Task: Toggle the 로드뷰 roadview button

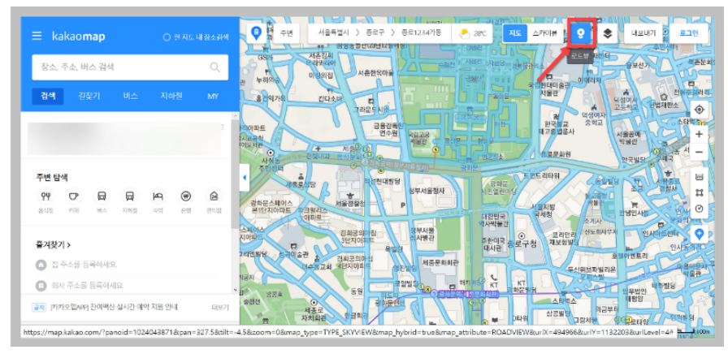Action: (580, 33)
